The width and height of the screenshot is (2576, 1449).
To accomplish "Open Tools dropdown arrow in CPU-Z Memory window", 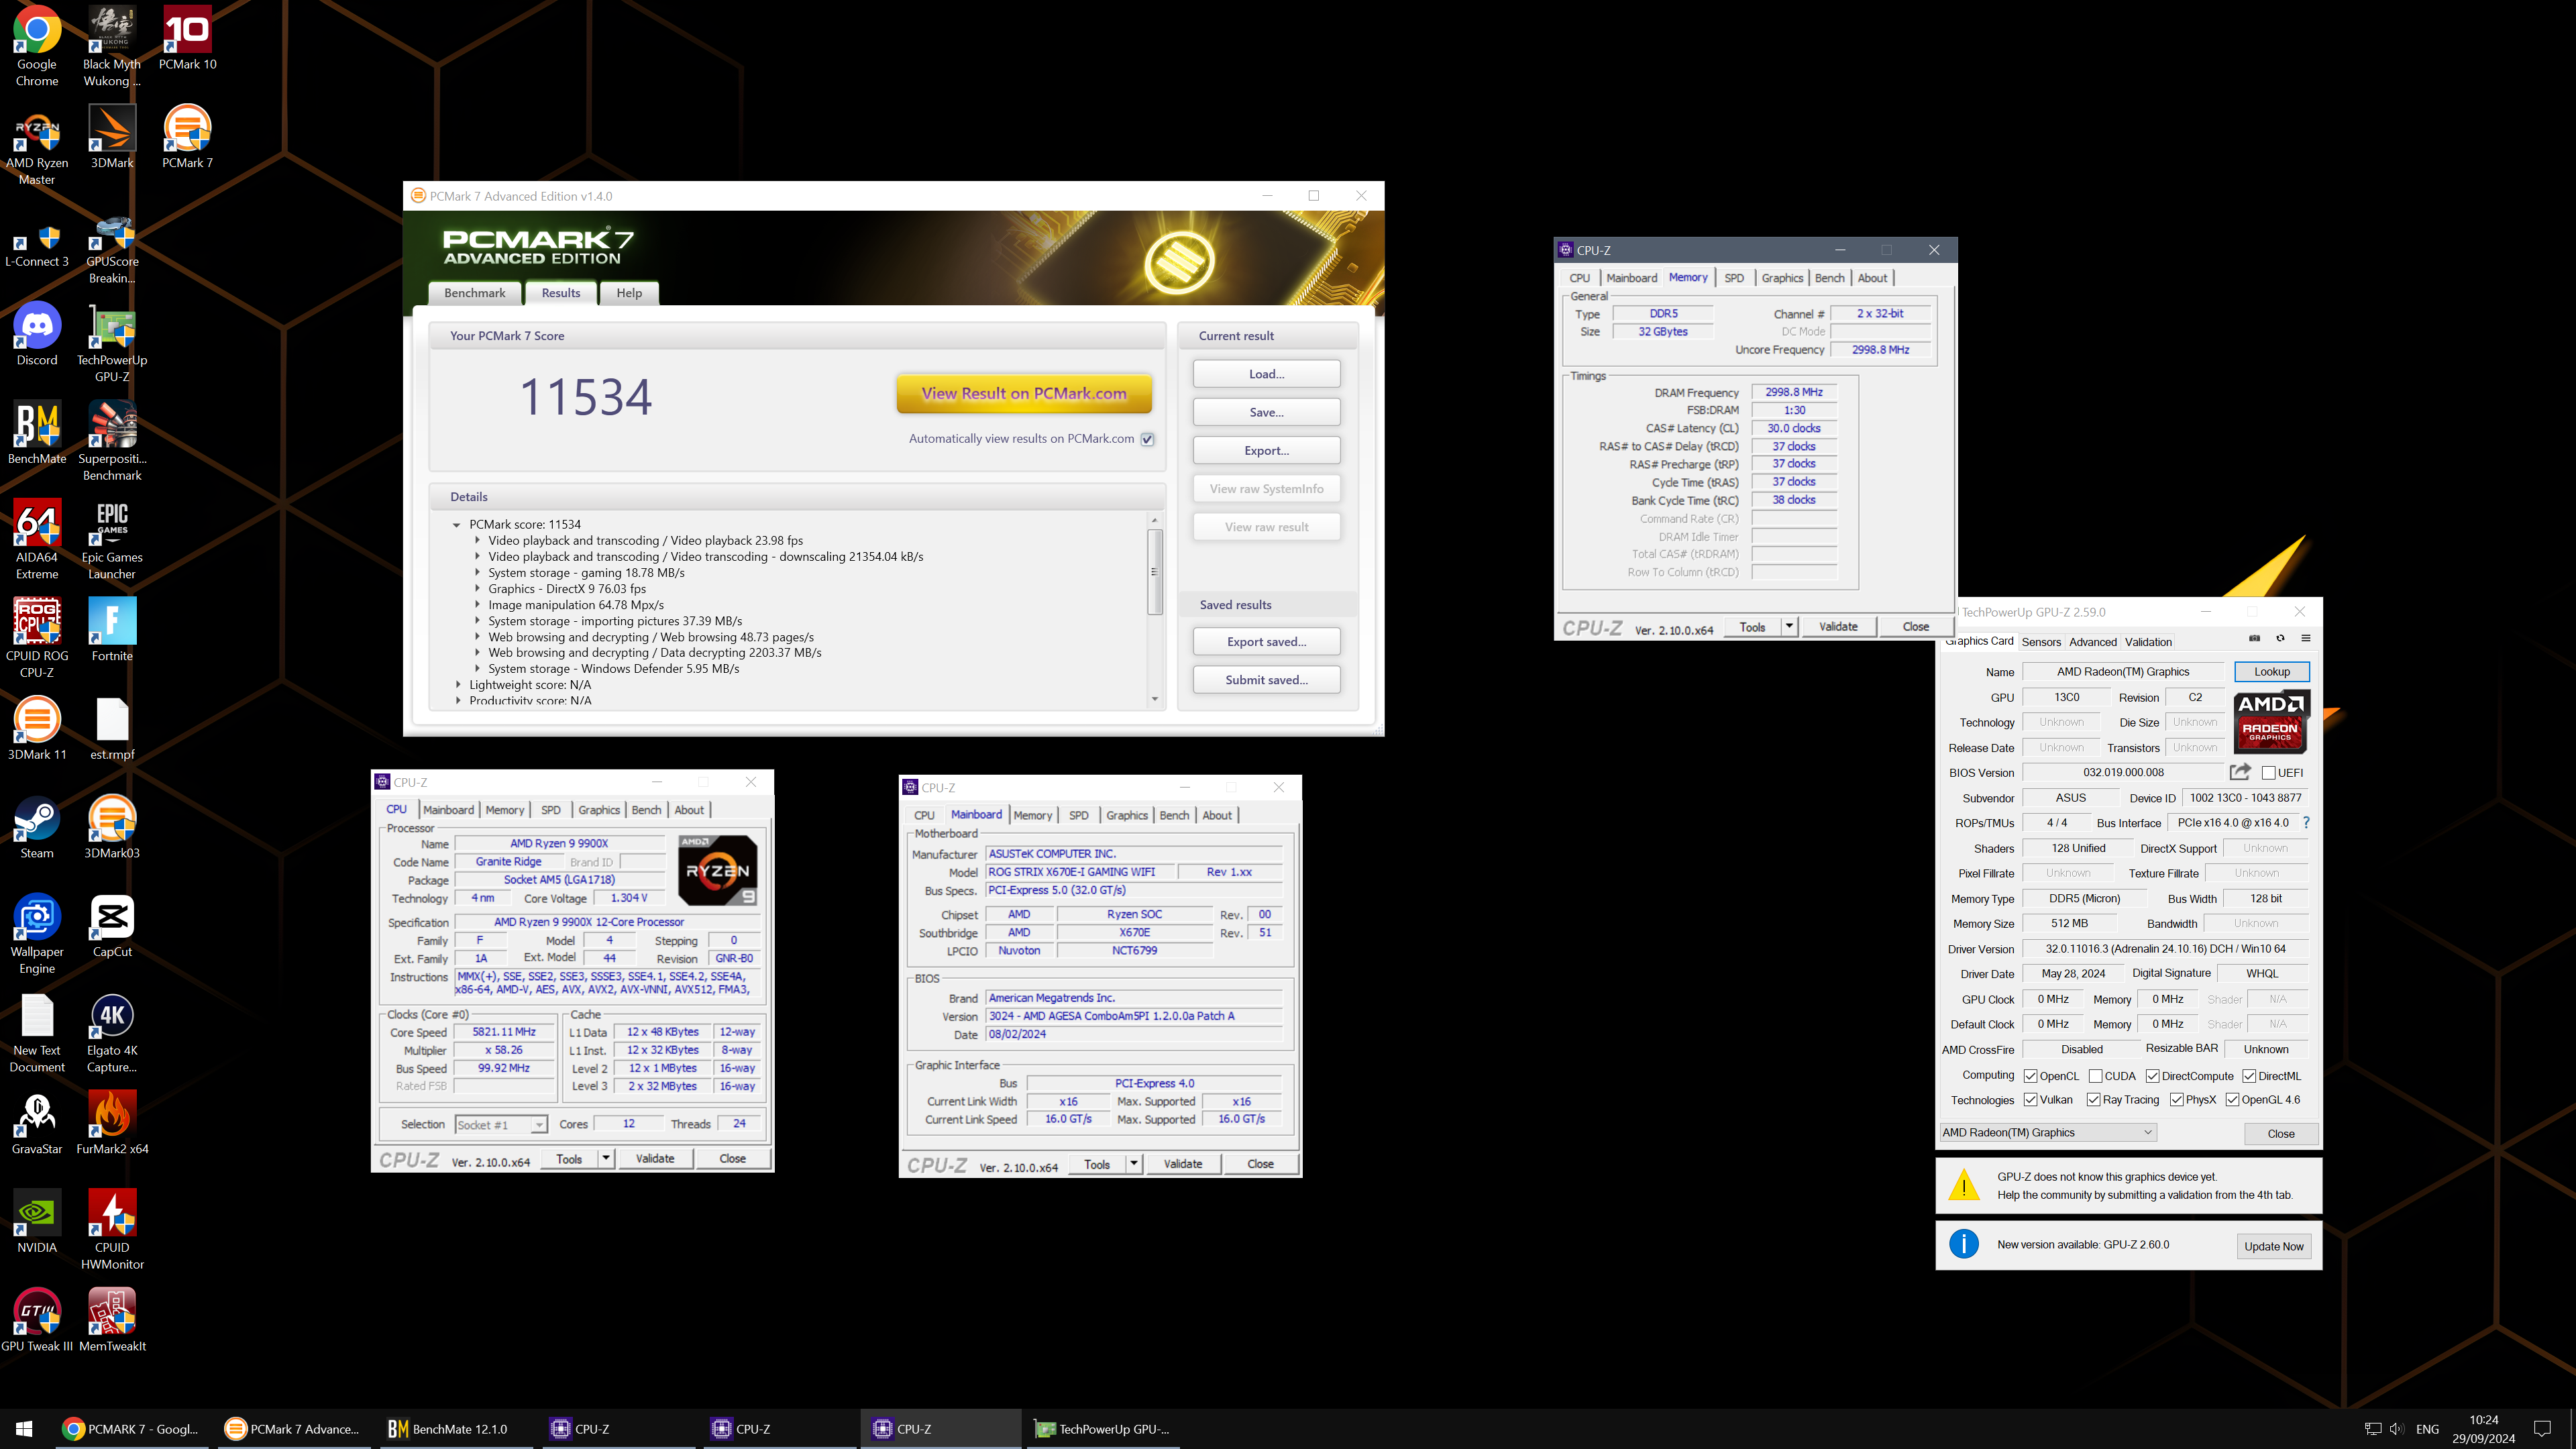I will tap(1789, 627).
